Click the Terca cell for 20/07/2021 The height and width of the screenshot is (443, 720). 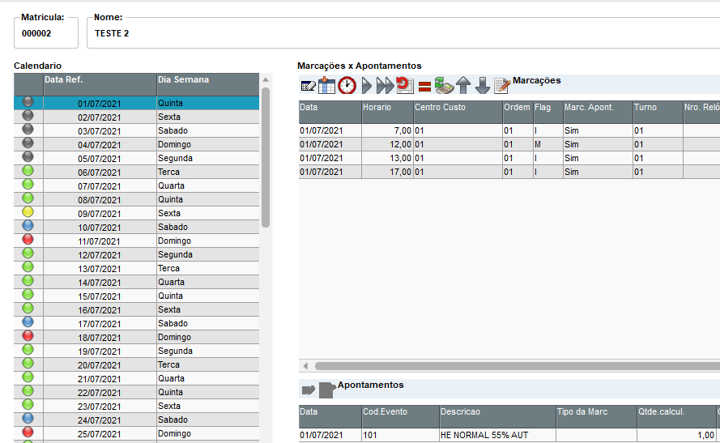208,365
